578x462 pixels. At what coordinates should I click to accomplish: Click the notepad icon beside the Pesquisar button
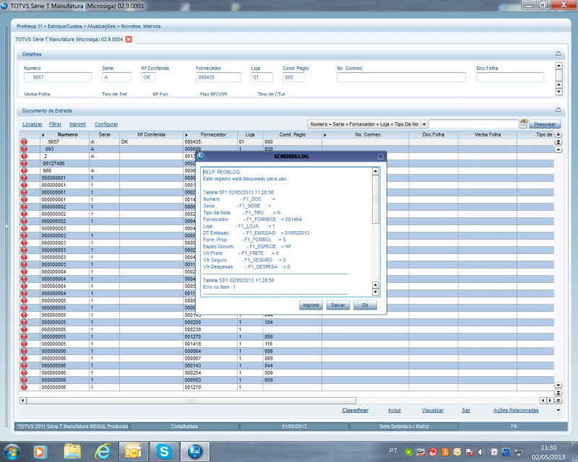coord(523,123)
